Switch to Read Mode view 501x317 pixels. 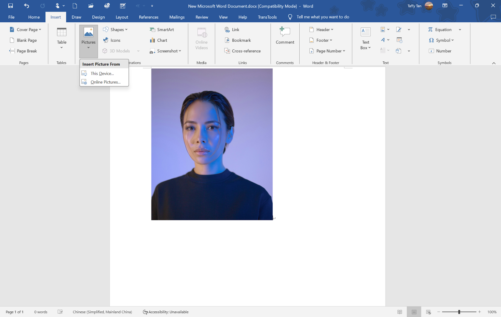[400, 312]
